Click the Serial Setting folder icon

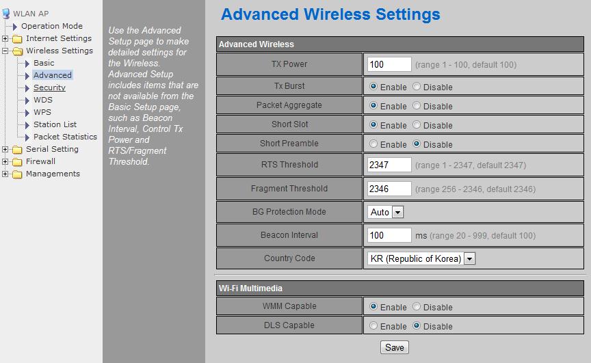[x=17, y=150]
